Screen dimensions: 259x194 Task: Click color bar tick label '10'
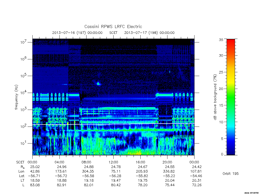pyautogui.click(x=221, y=122)
